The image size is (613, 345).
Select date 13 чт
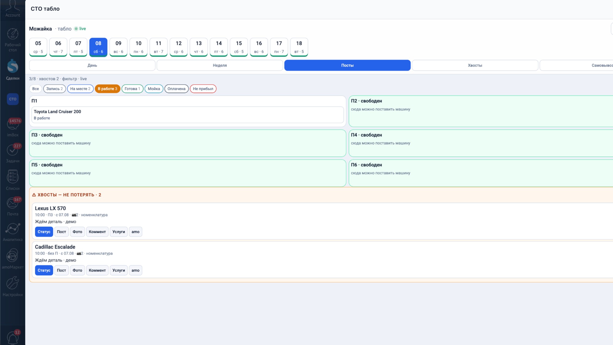(199, 47)
